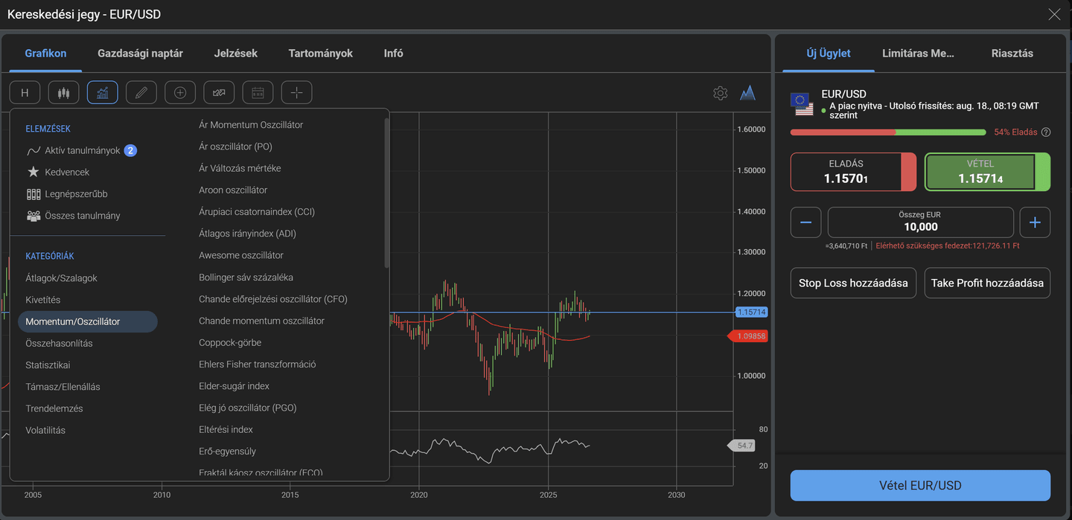Click the Aktív tanulmányok wave icon
The image size is (1072, 520).
click(x=33, y=150)
